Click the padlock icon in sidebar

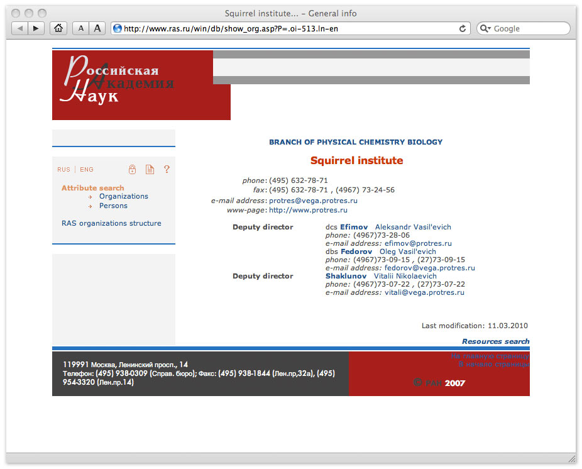tap(132, 169)
